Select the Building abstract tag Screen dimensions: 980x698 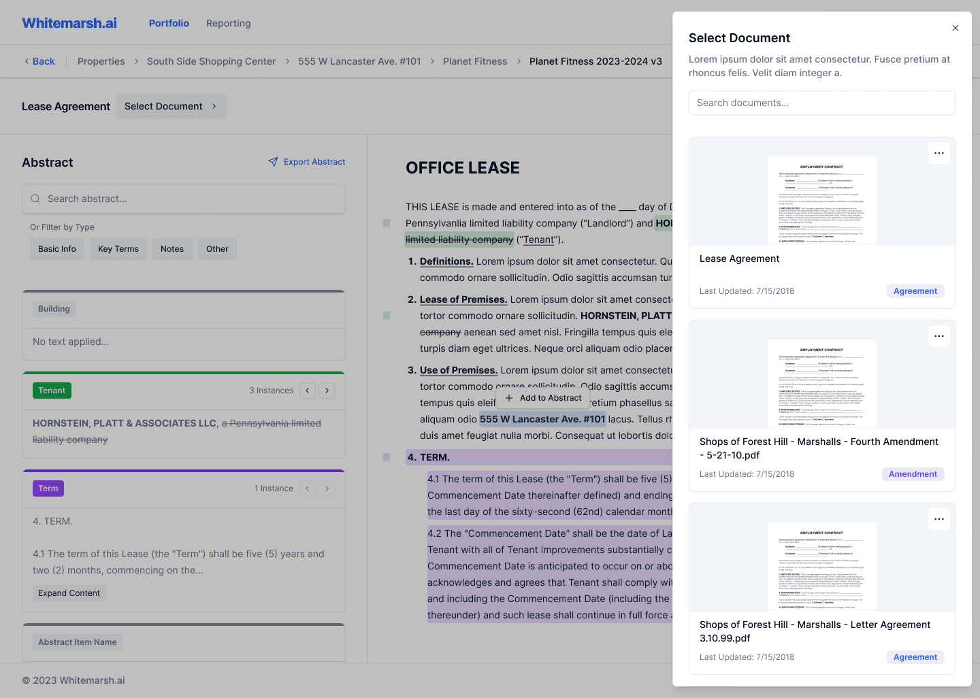54,309
